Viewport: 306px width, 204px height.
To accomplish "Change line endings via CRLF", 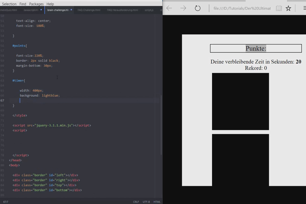I will [x=136, y=202].
